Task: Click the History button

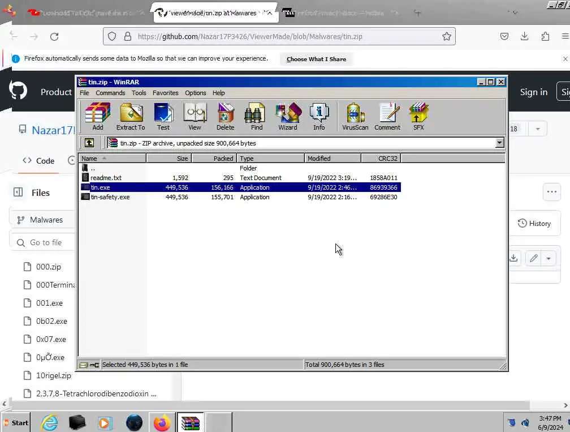Action: pyautogui.click(x=534, y=224)
